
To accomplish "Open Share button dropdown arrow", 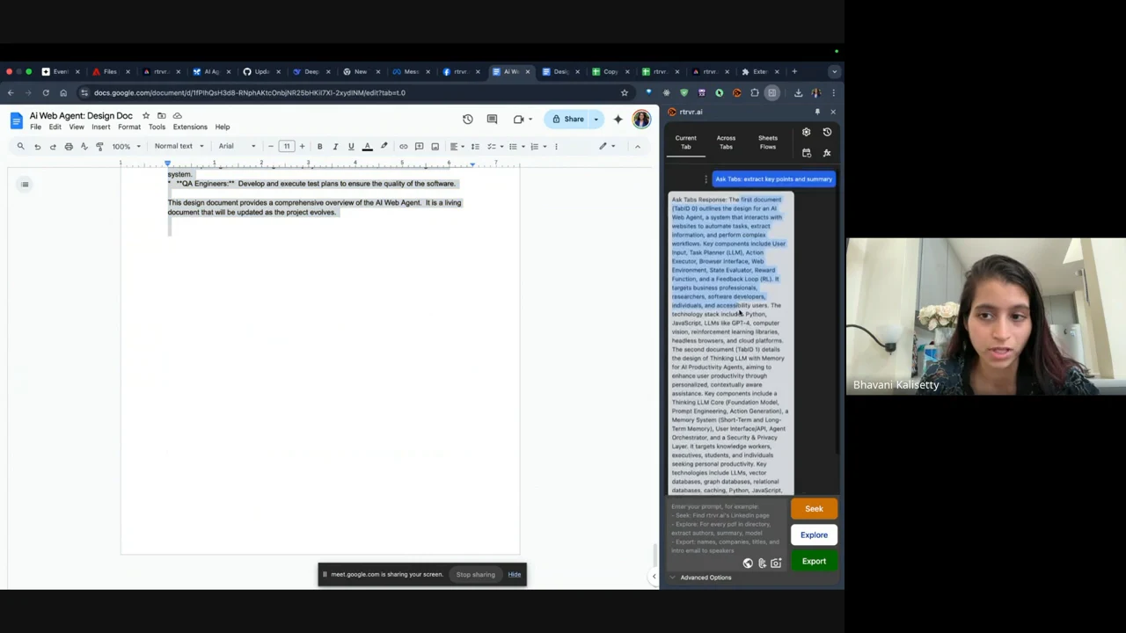I will pyautogui.click(x=596, y=120).
